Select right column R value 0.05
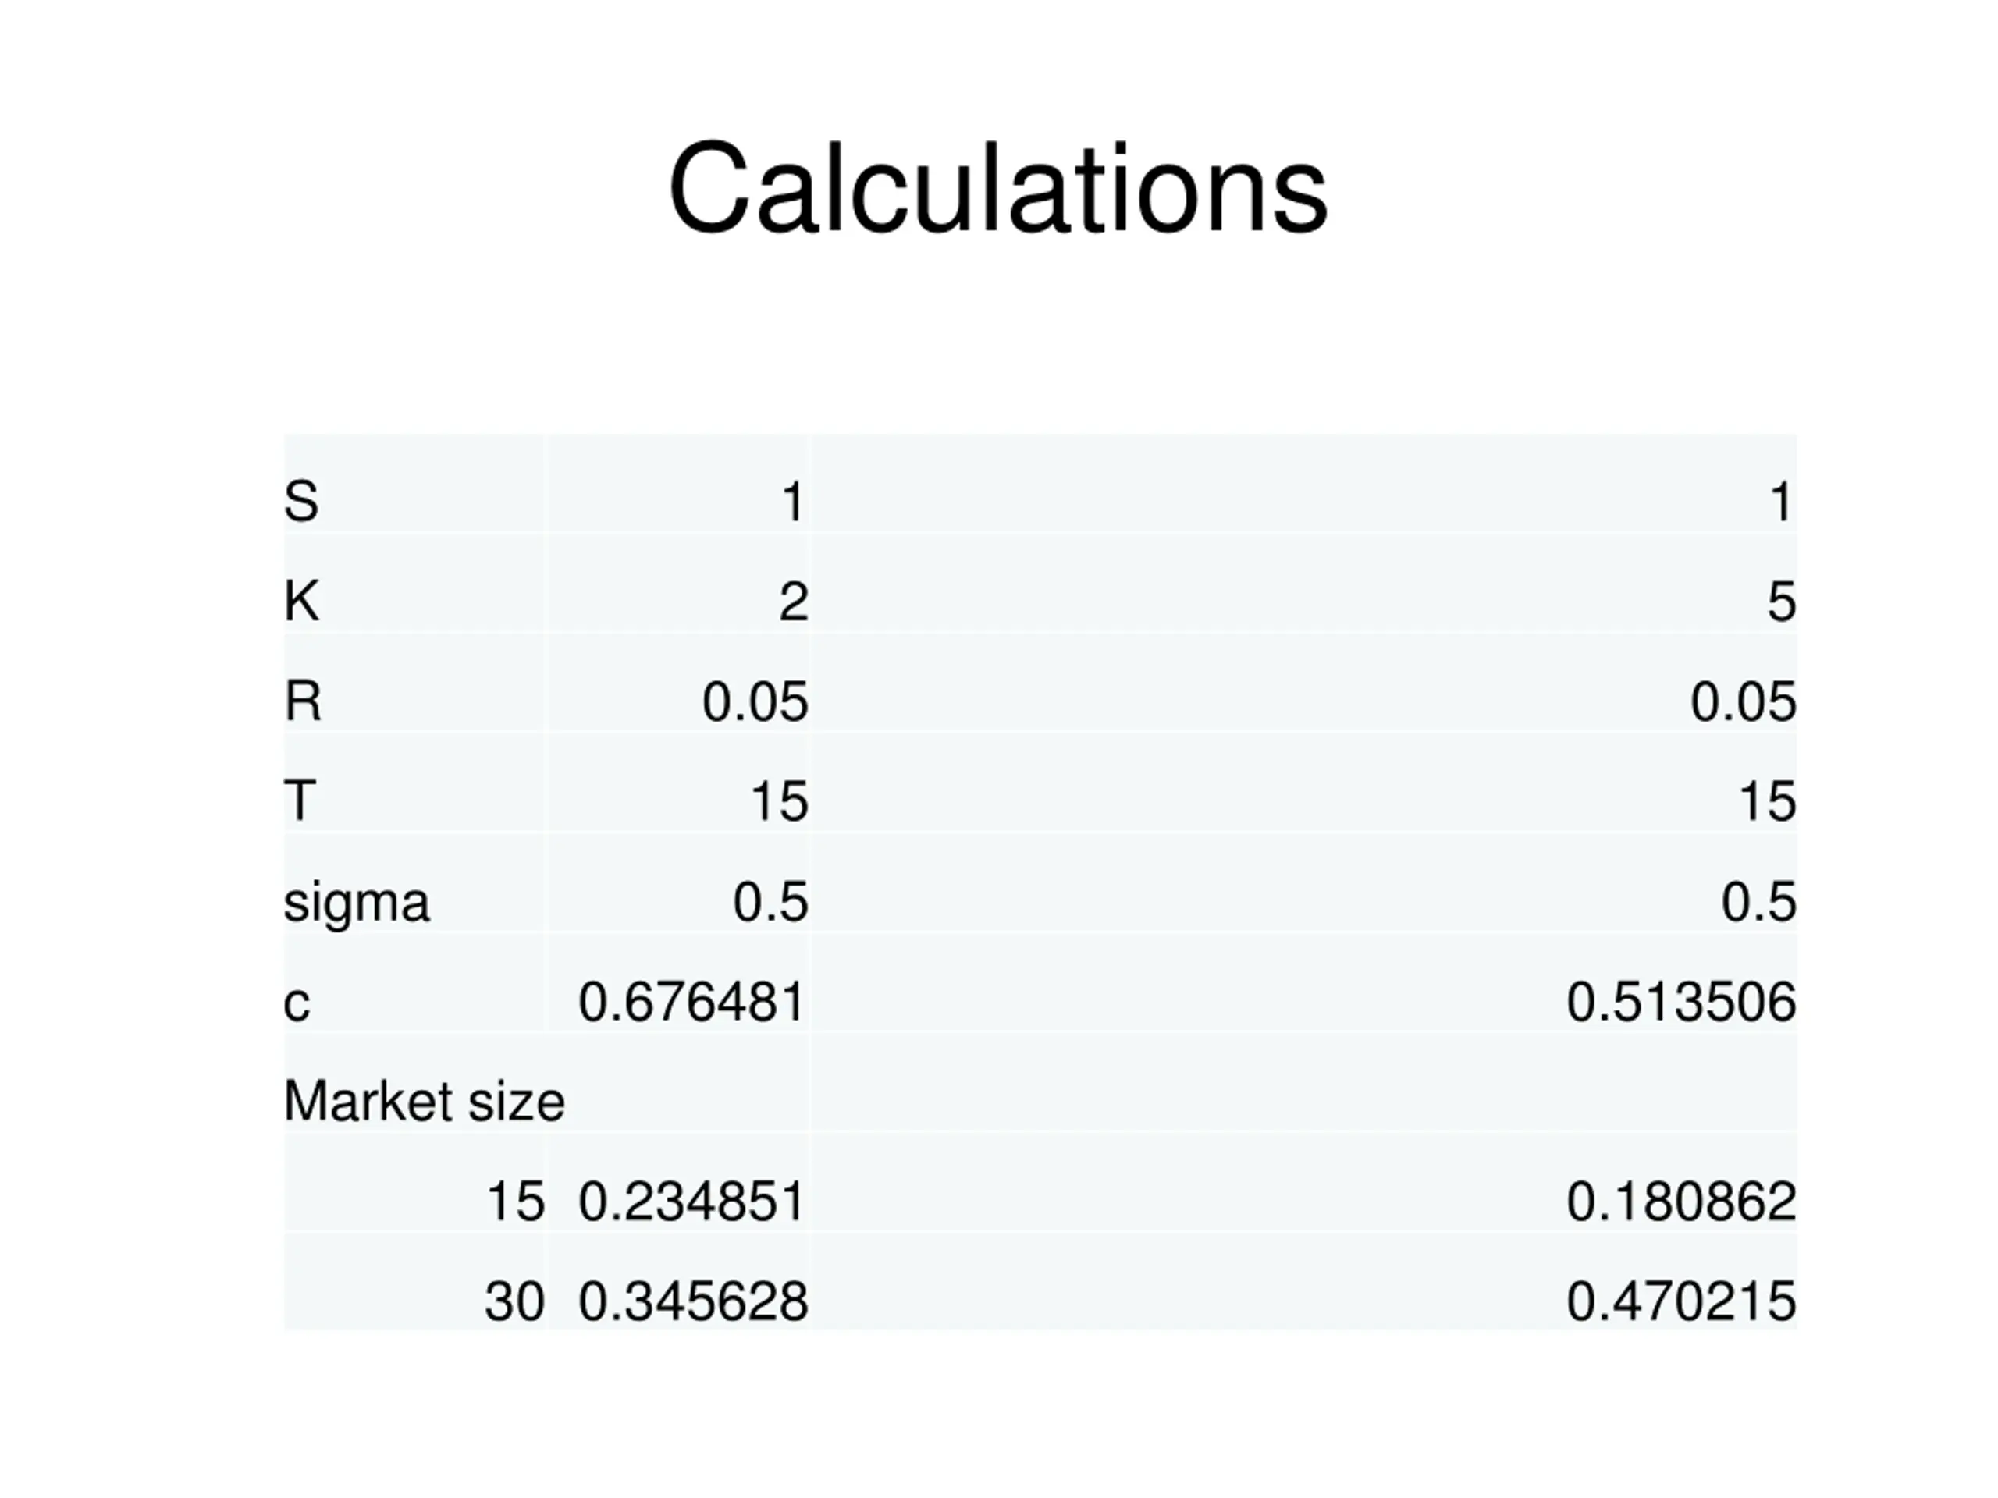 coord(1744,701)
